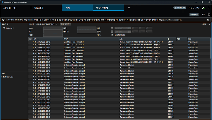This screenshot has width=212, height=120.
Task: Select event row with ID 211679
Action: click(x=119, y=62)
